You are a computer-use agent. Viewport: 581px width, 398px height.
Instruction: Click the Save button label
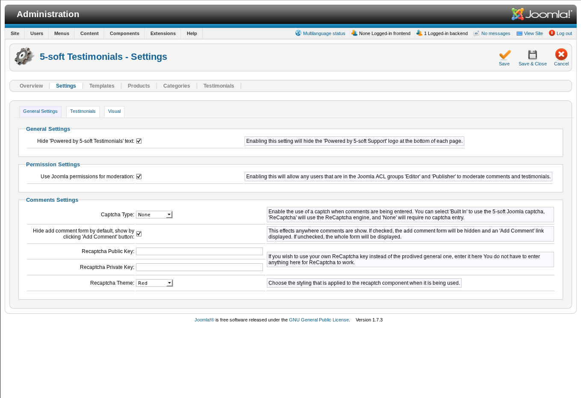pyautogui.click(x=504, y=64)
